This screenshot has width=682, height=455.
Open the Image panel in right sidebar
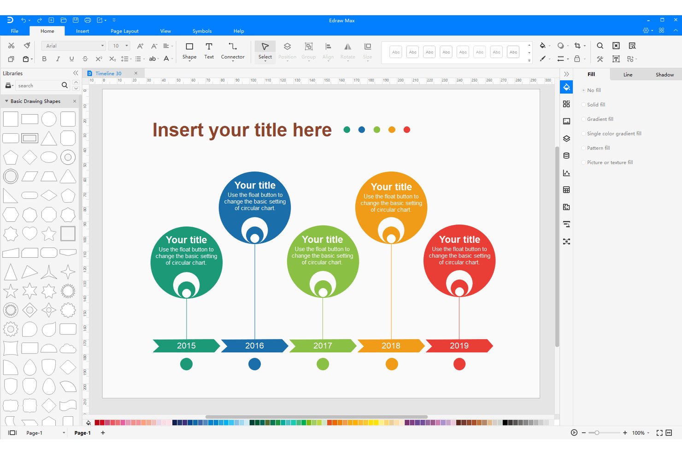click(566, 121)
